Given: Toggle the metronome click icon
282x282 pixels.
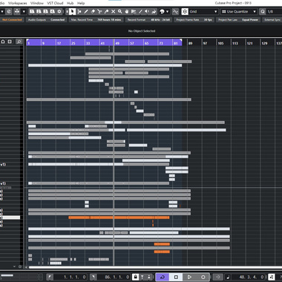Looking at the screenshot, I should tap(272, 277).
